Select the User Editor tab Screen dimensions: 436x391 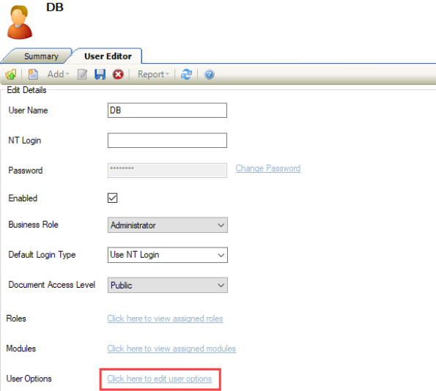point(108,56)
